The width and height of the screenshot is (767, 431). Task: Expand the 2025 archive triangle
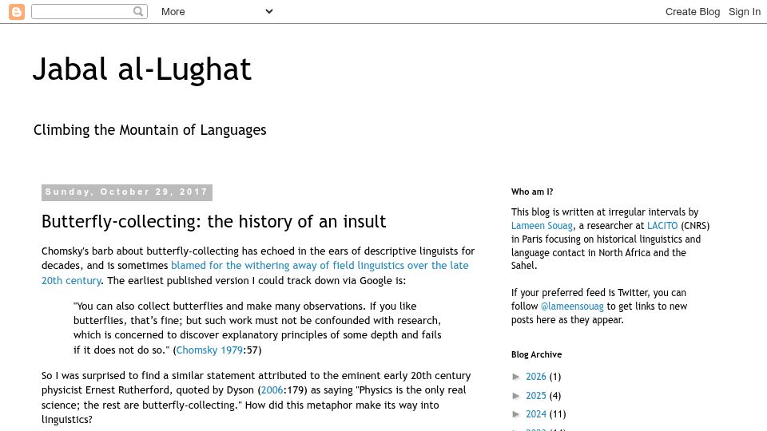click(517, 395)
